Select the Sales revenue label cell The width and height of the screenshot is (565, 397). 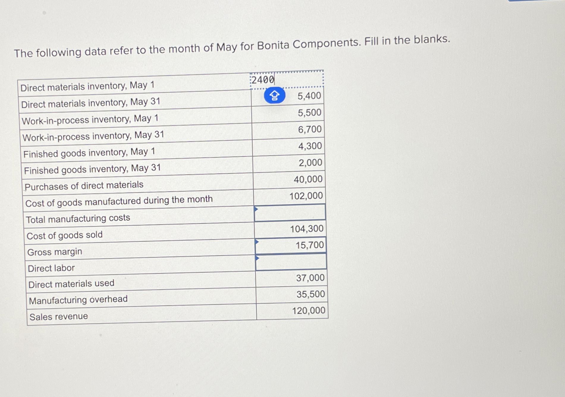[x=58, y=316]
